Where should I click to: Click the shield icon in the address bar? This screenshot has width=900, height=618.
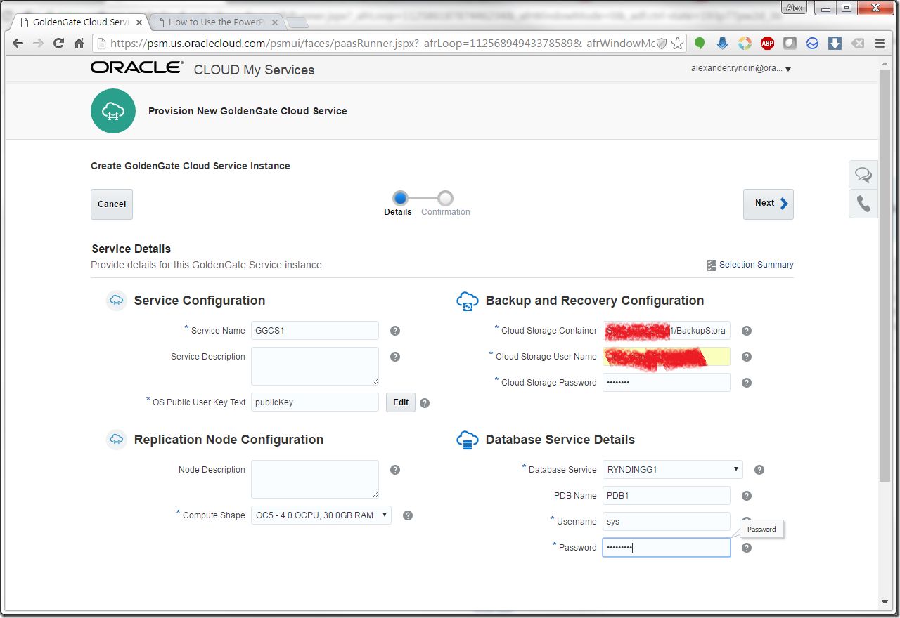(661, 44)
